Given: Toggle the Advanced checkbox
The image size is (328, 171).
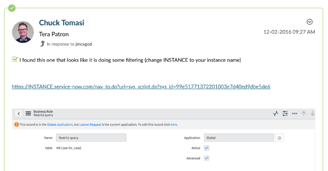Looking at the screenshot, I should 207,158.
